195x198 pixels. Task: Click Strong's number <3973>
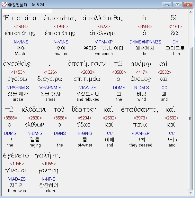pyautogui.click(x=141, y=118)
